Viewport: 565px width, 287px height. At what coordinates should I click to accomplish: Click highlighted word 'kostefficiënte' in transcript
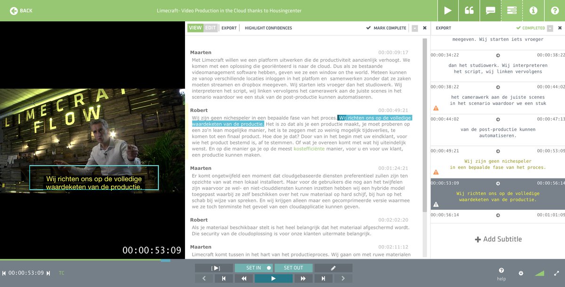click(309, 149)
